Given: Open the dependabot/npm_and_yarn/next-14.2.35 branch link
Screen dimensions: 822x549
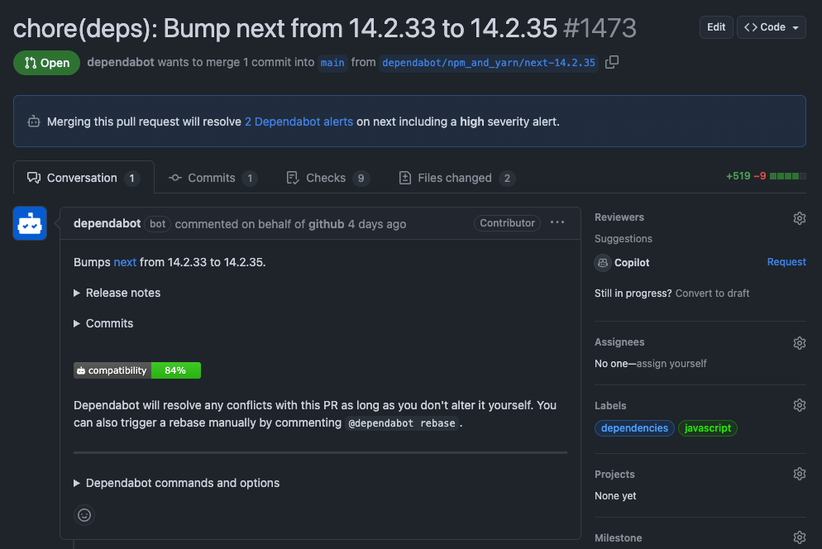Looking at the screenshot, I should point(489,63).
